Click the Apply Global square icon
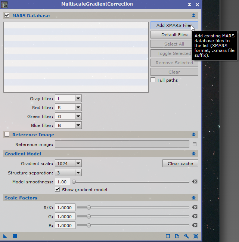239x242 pixels. click(15, 236)
